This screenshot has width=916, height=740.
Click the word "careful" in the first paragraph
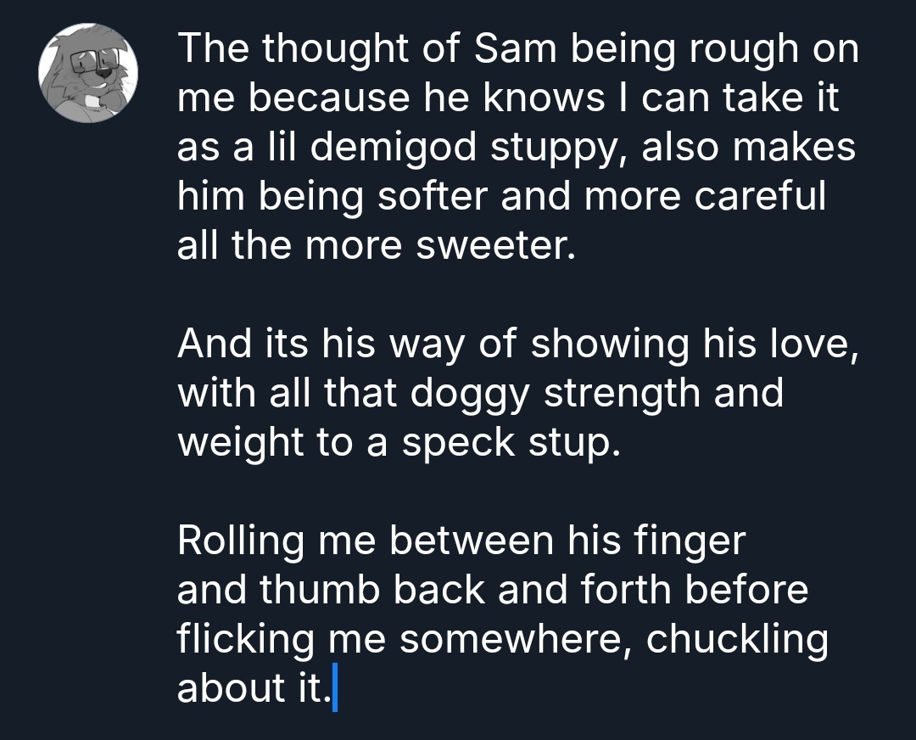[x=760, y=197]
